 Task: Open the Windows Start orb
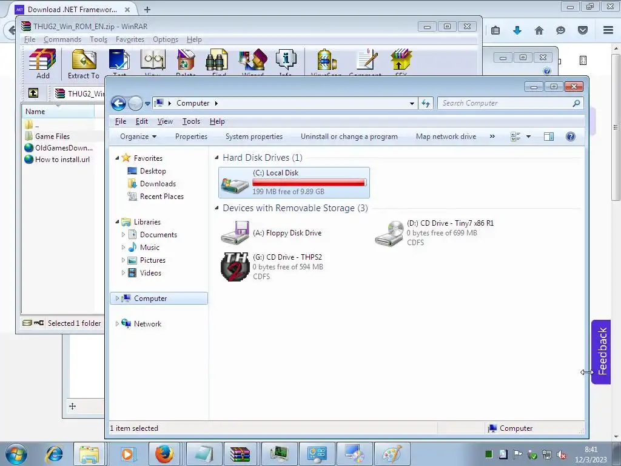[16, 454]
